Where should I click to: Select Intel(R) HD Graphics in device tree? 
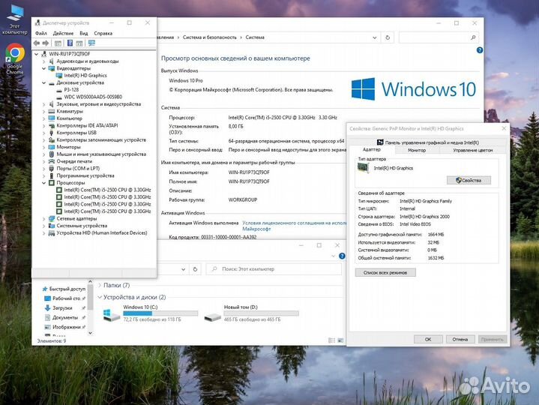(85, 76)
